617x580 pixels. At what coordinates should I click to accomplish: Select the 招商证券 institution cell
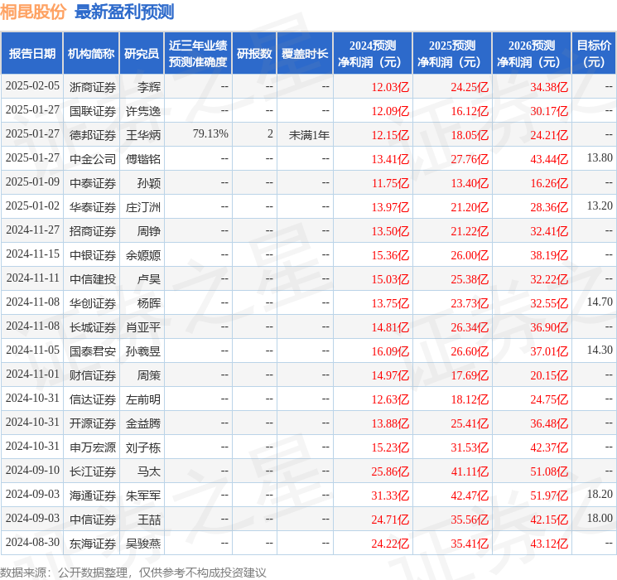point(93,230)
